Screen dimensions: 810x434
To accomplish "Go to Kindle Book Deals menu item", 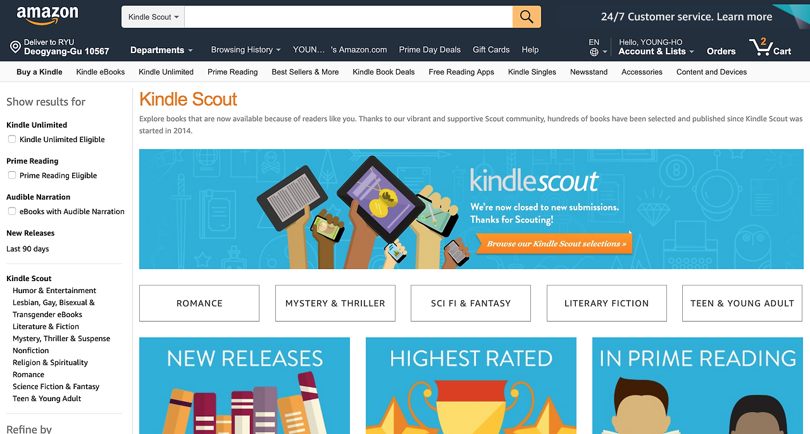I will pyautogui.click(x=383, y=72).
